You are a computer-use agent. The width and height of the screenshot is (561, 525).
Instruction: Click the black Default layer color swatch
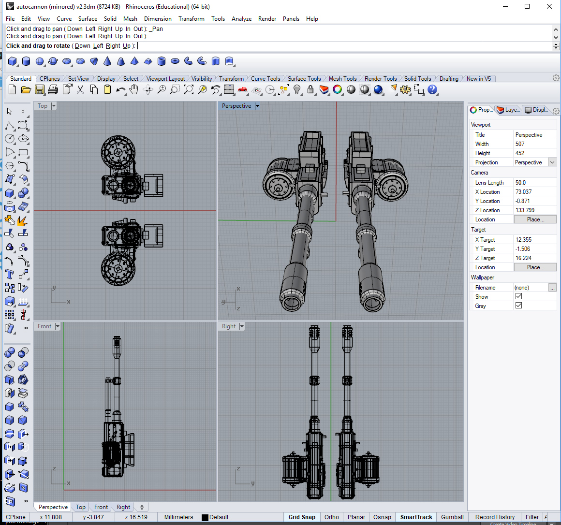pos(205,517)
